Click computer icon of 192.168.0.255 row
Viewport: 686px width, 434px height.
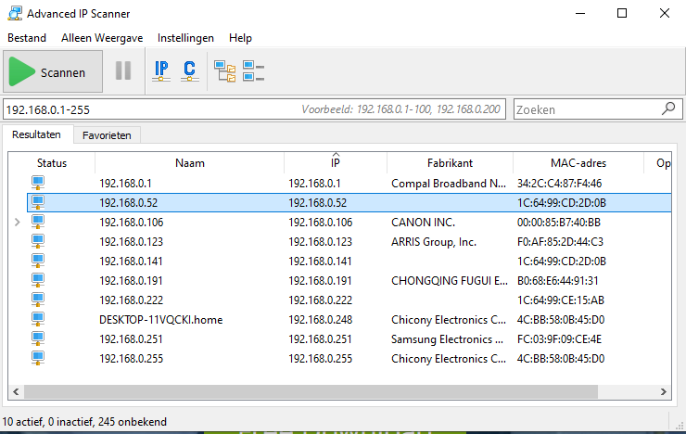[x=38, y=358]
